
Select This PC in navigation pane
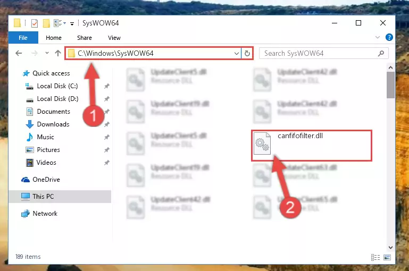(x=60, y=197)
